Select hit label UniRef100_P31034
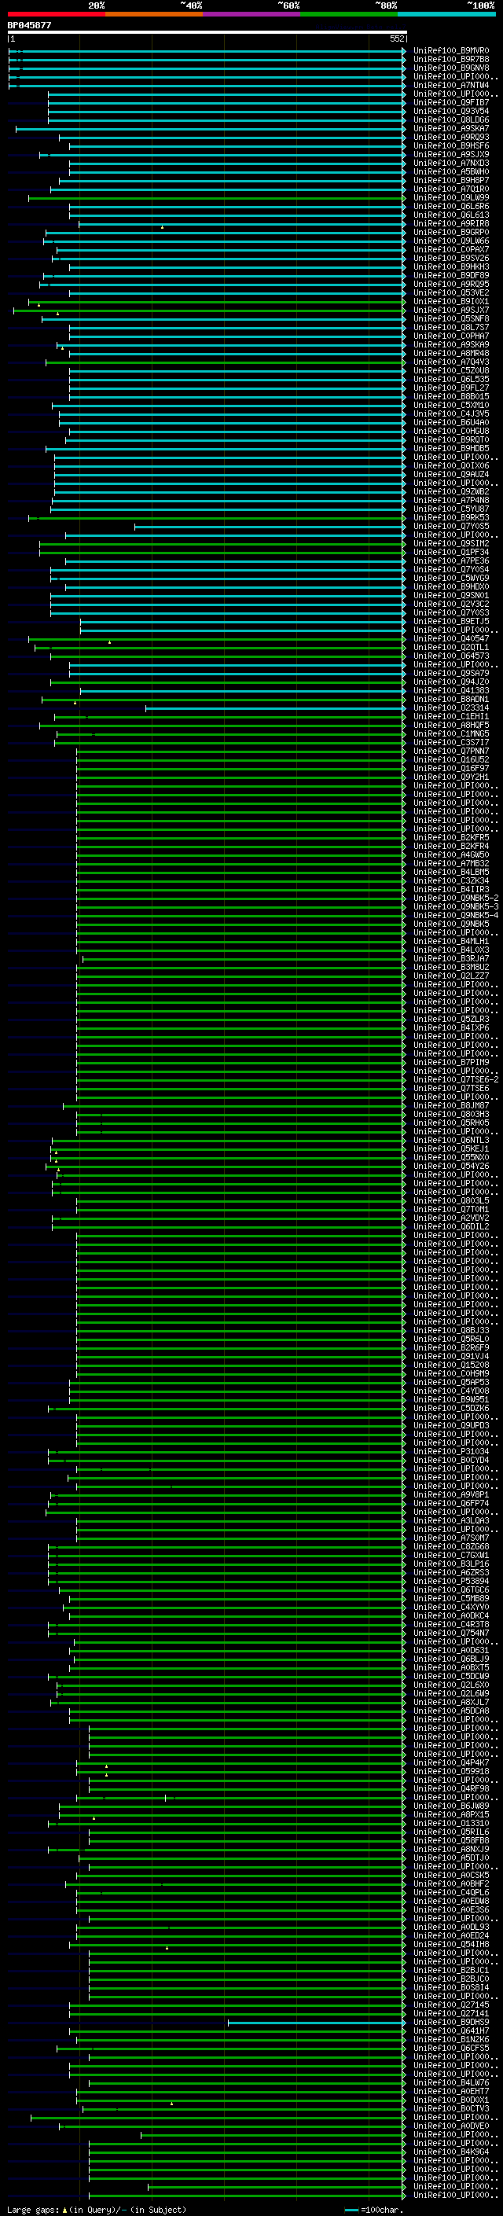The height and width of the screenshot is (2216, 503). pos(451,1452)
